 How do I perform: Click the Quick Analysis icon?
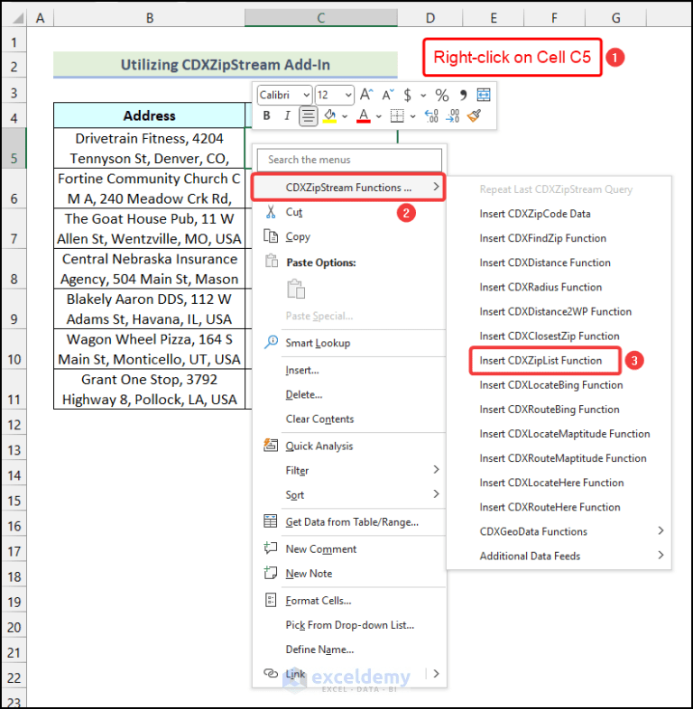(271, 446)
